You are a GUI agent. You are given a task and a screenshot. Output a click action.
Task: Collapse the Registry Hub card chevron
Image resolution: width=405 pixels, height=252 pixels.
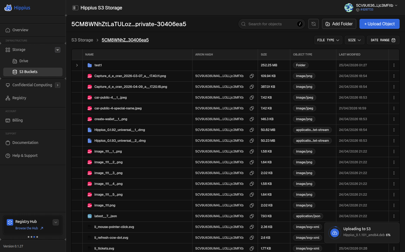[56, 222]
